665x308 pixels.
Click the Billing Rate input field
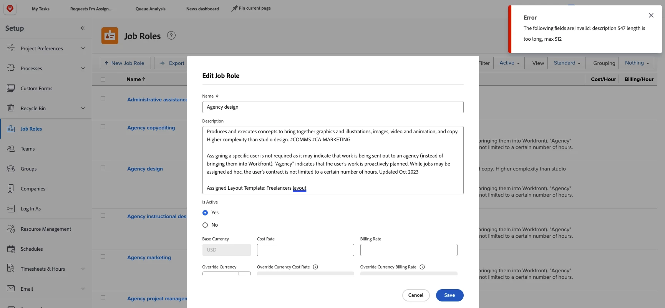tap(409, 250)
